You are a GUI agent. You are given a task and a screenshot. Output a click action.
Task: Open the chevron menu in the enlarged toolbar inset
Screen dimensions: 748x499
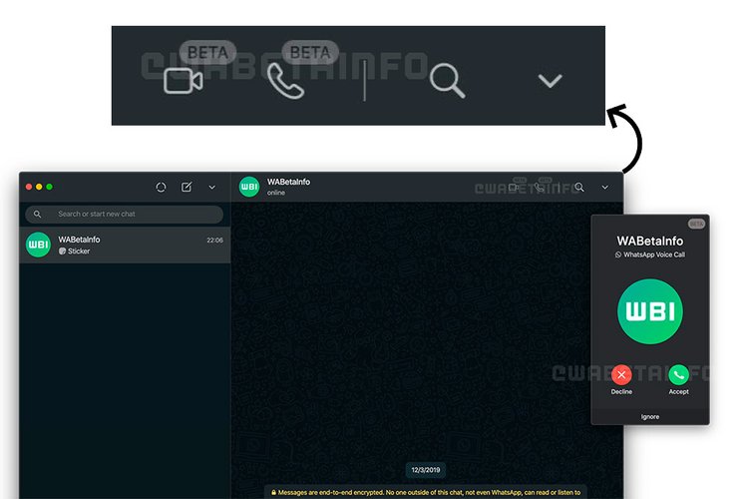550,81
